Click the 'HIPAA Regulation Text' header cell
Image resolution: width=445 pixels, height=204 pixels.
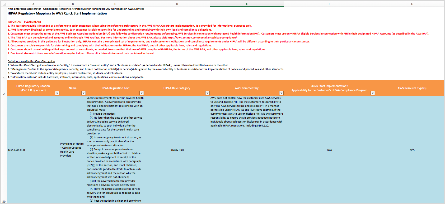tap(115, 88)
